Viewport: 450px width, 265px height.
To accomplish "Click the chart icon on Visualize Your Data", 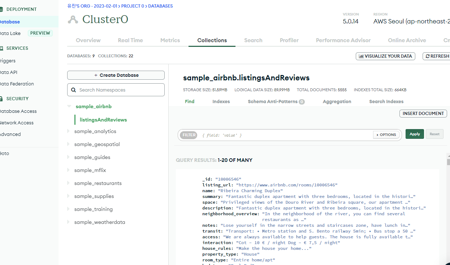I will pyautogui.click(x=361, y=56).
